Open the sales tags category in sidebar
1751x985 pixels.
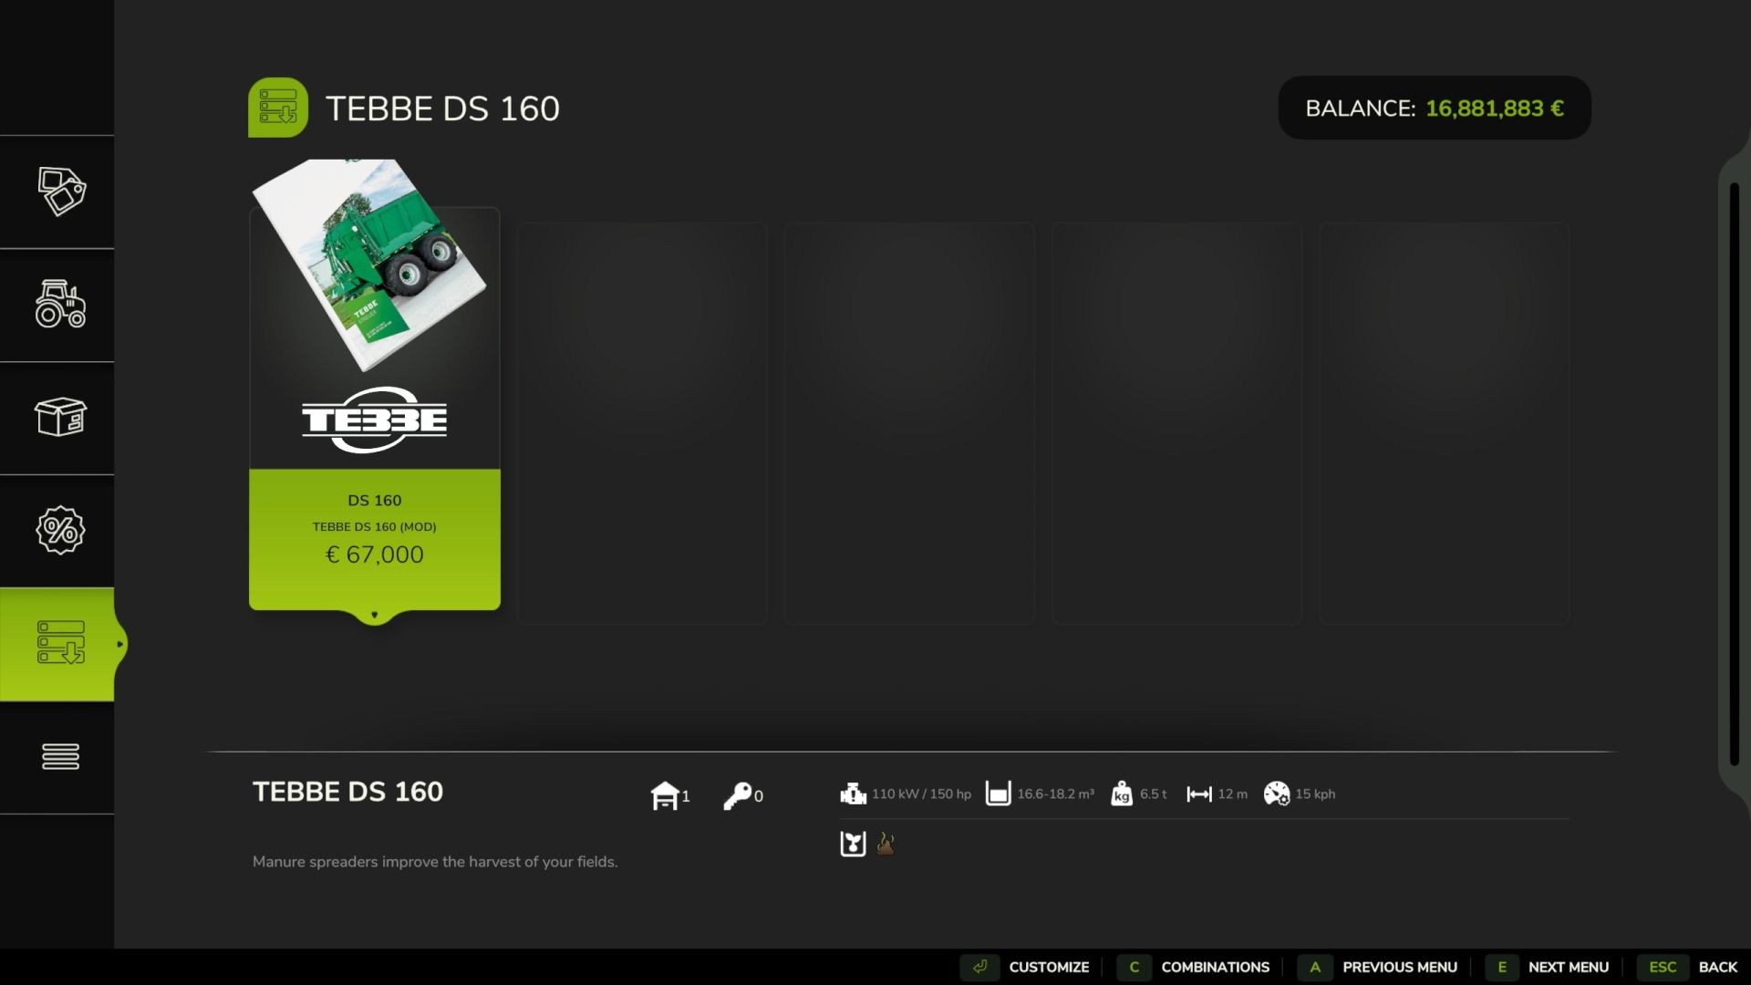[60, 192]
